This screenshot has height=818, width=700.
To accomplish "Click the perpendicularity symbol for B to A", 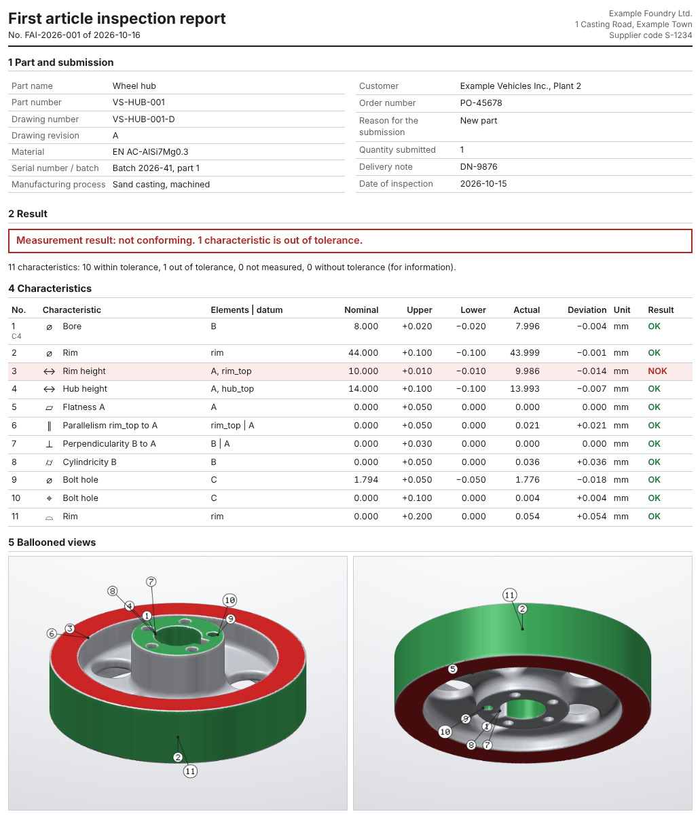I will click(49, 444).
